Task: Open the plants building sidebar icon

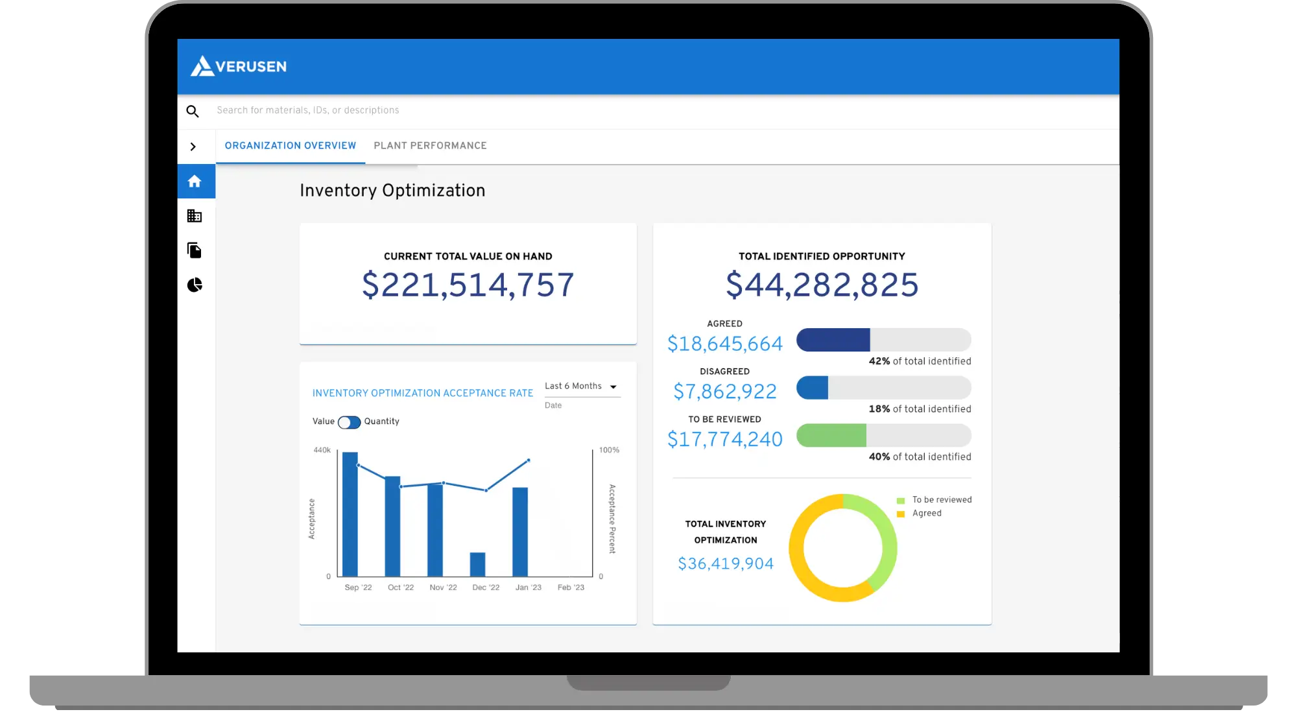Action: 195,216
